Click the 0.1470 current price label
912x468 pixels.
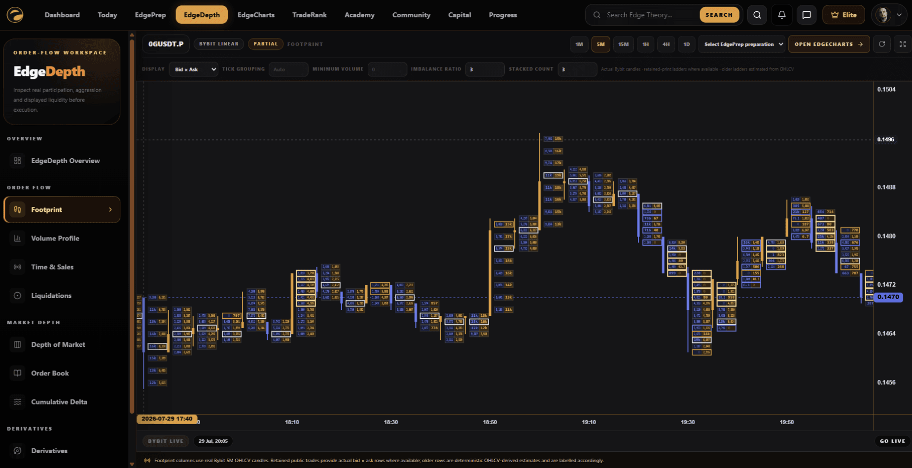pos(888,297)
